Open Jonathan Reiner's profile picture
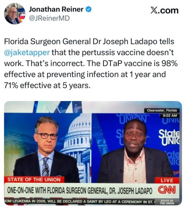This screenshot has height=207, width=186. 15,14
